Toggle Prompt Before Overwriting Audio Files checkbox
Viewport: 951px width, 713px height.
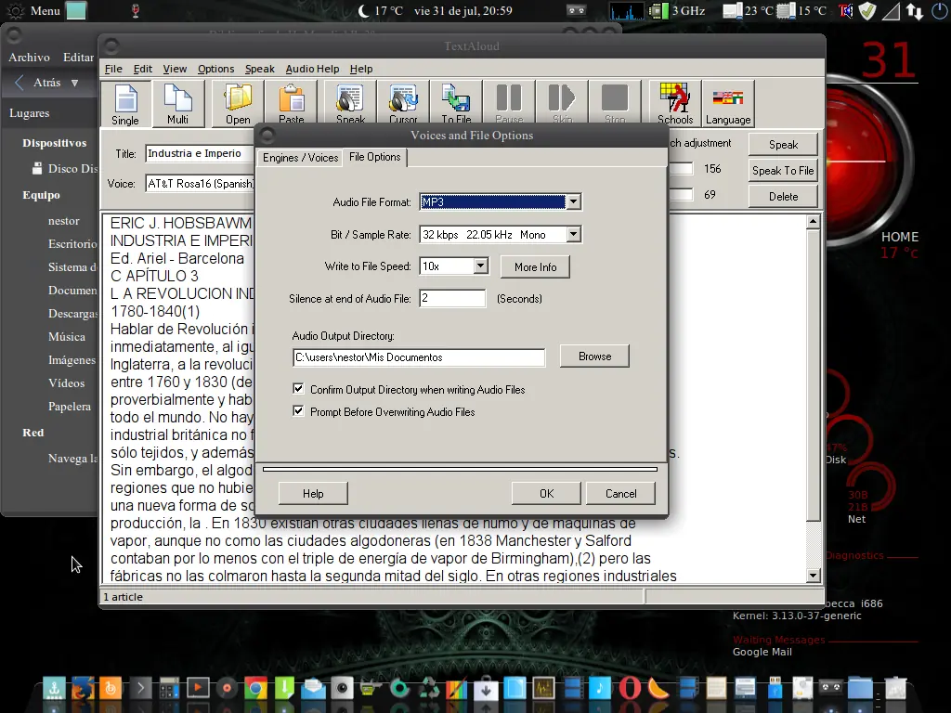pyautogui.click(x=298, y=411)
